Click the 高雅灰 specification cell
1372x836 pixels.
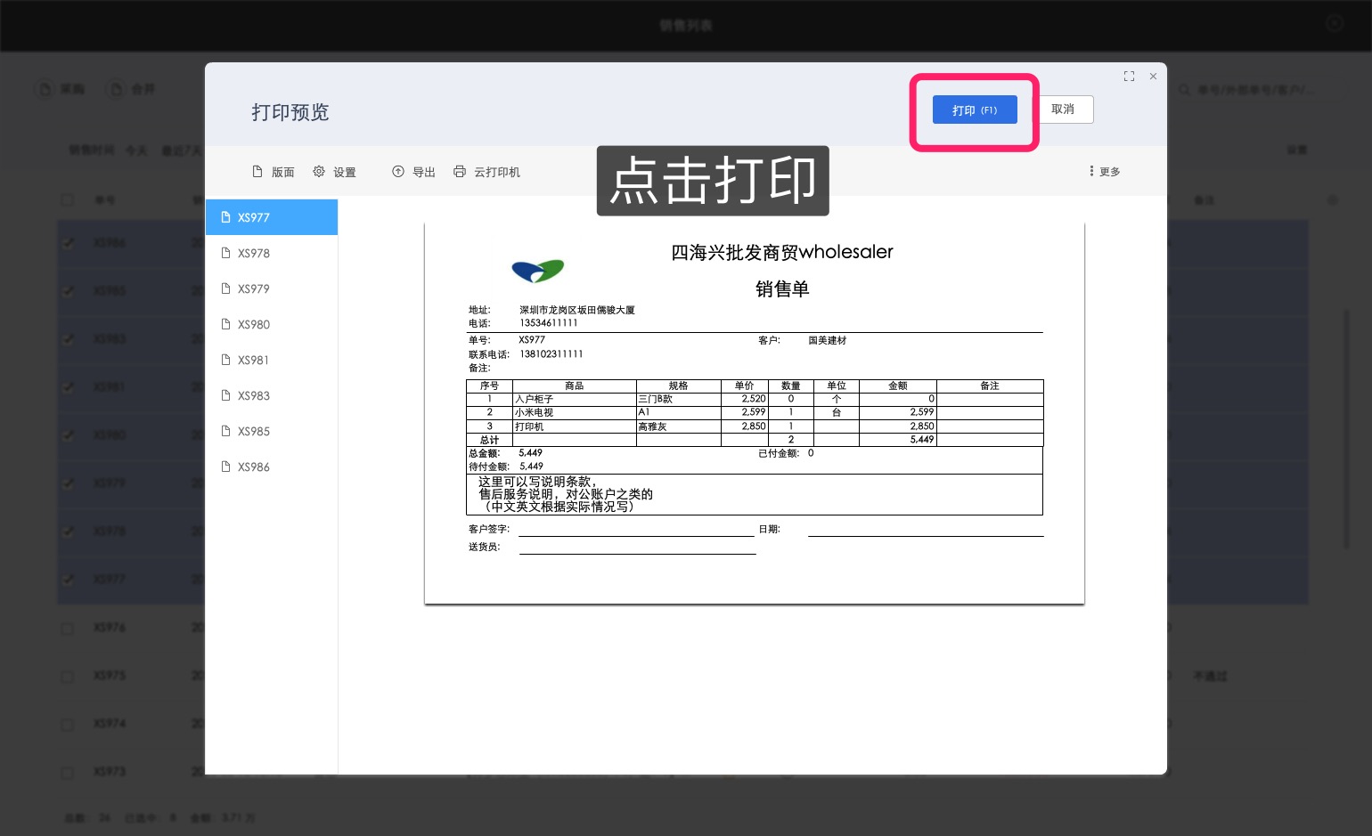point(679,426)
